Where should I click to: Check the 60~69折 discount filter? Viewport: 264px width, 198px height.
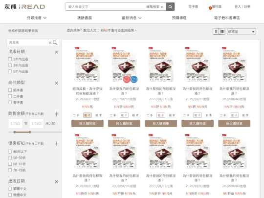pyautogui.click(x=10, y=164)
